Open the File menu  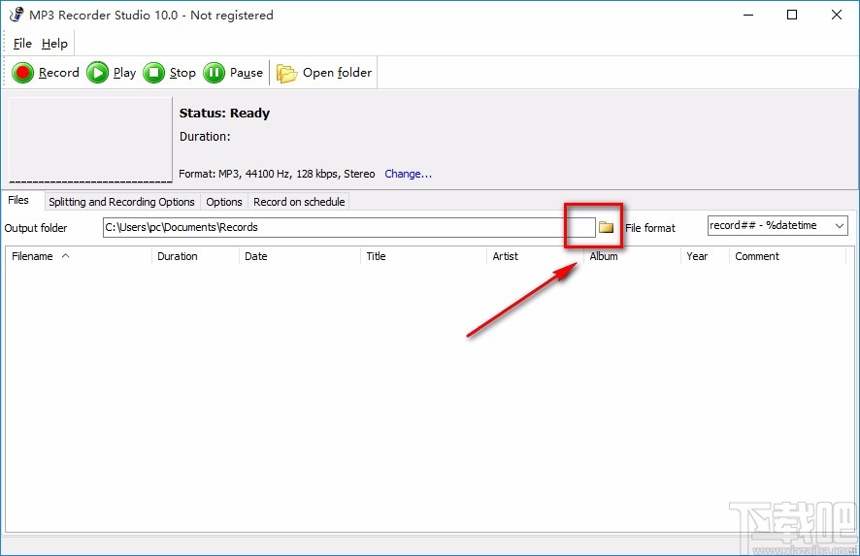pos(22,44)
